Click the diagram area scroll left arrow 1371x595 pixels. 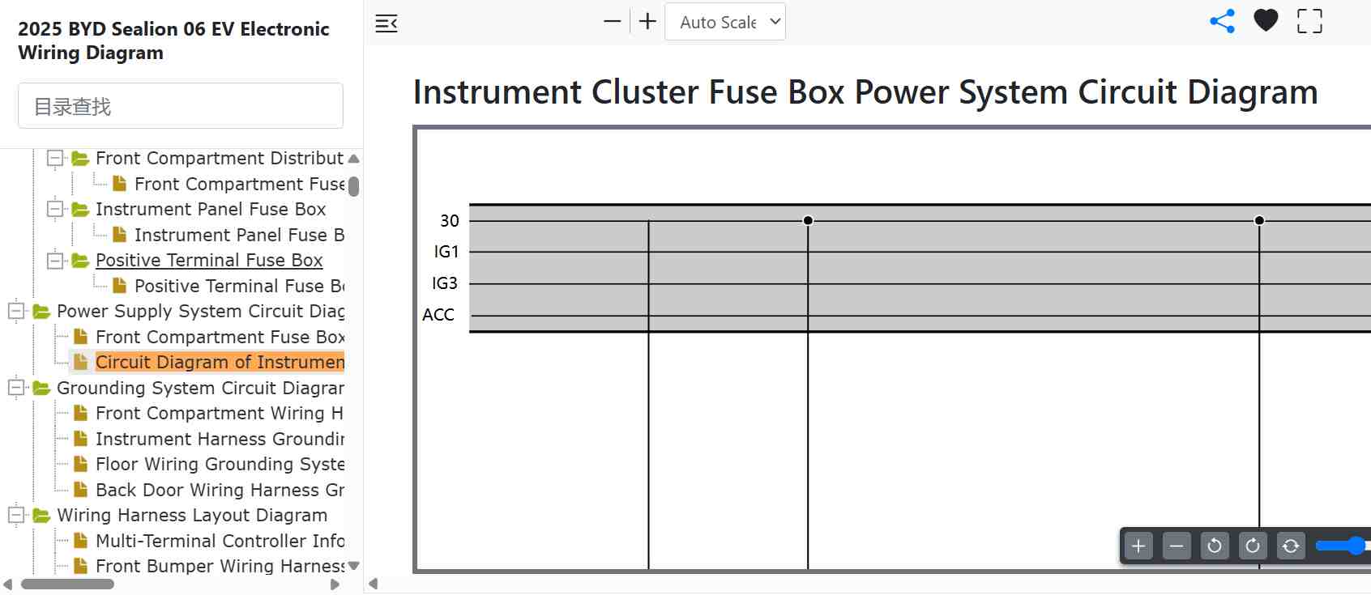pyautogui.click(x=374, y=584)
